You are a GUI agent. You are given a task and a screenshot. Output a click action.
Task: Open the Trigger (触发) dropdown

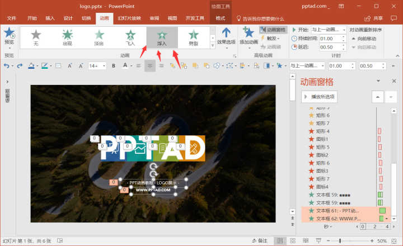point(271,38)
